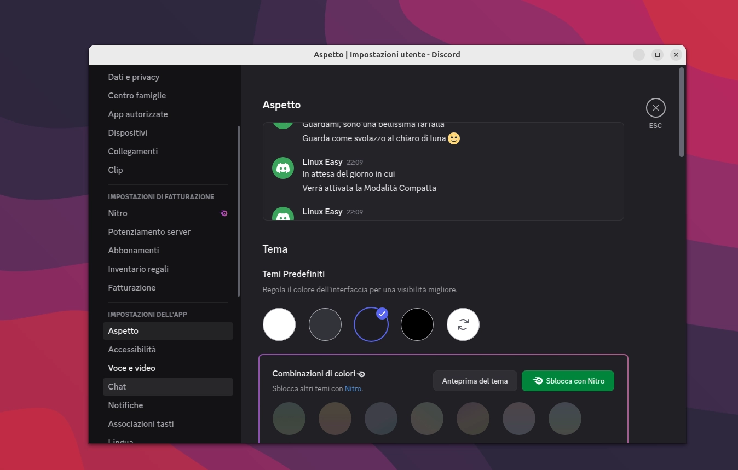Click the Temi Predefiniti heading

coord(293,274)
